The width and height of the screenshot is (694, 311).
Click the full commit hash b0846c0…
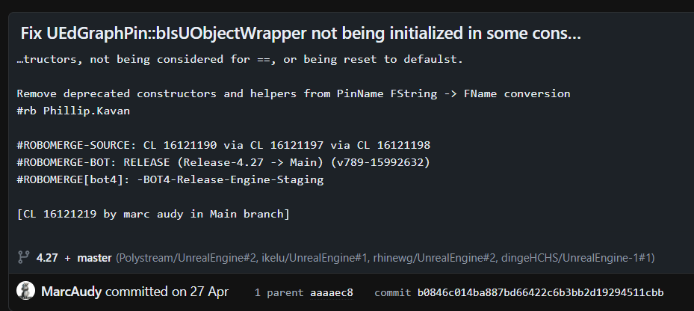540,292
